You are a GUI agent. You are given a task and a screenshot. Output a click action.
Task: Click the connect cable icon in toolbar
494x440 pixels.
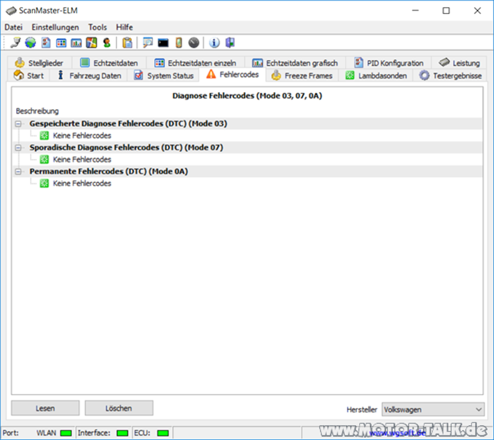point(15,43)
